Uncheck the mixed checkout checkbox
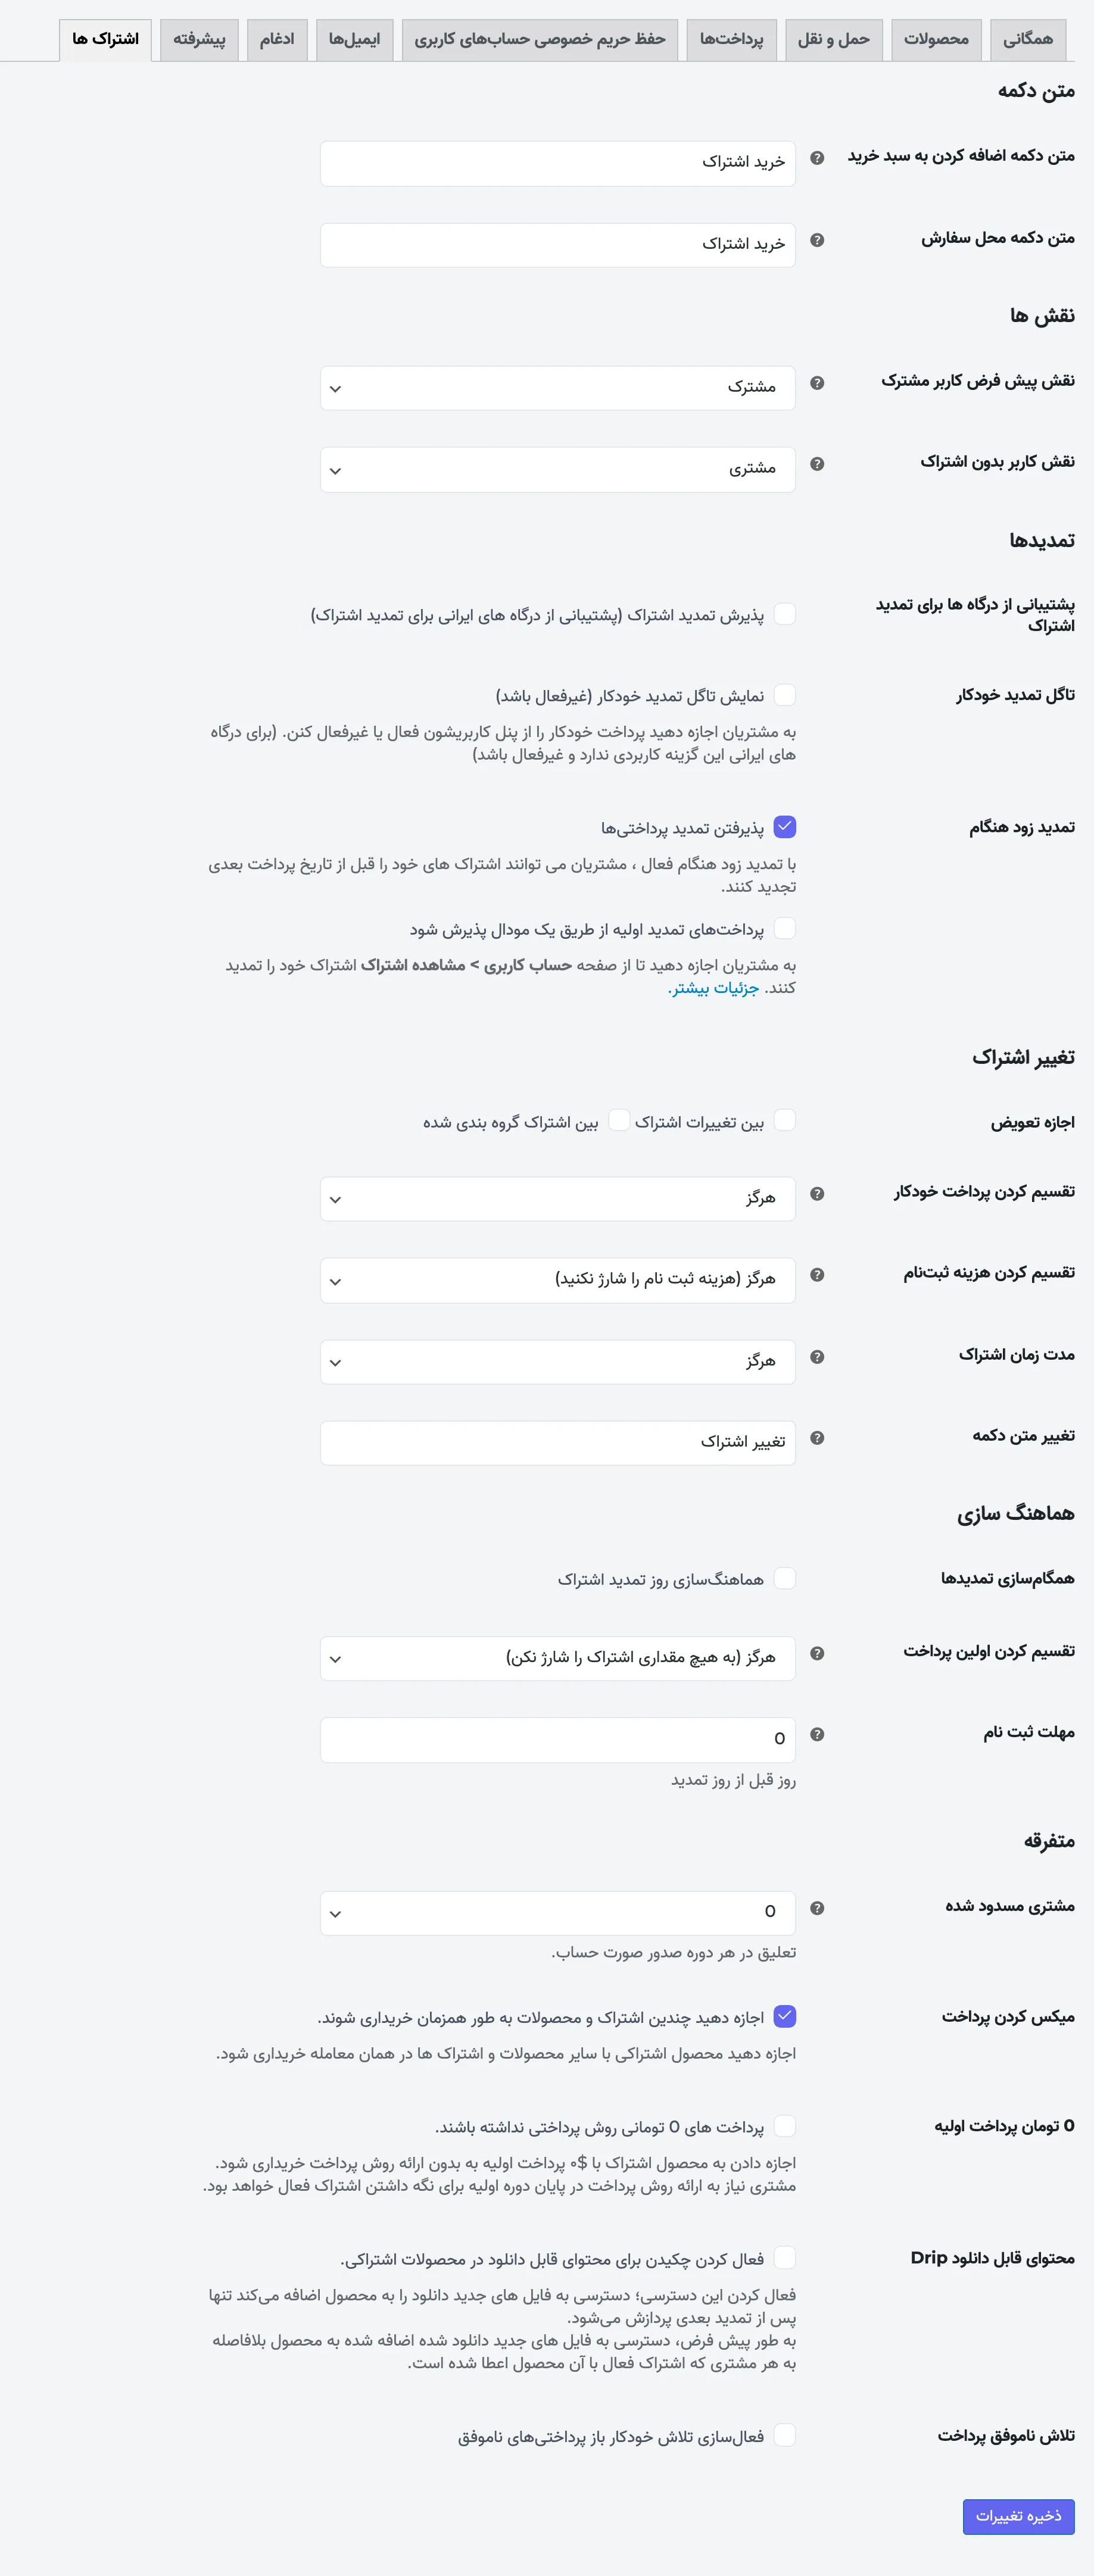The image size is (1094, 2576). pyautogui.click(x=785, y=2016)
